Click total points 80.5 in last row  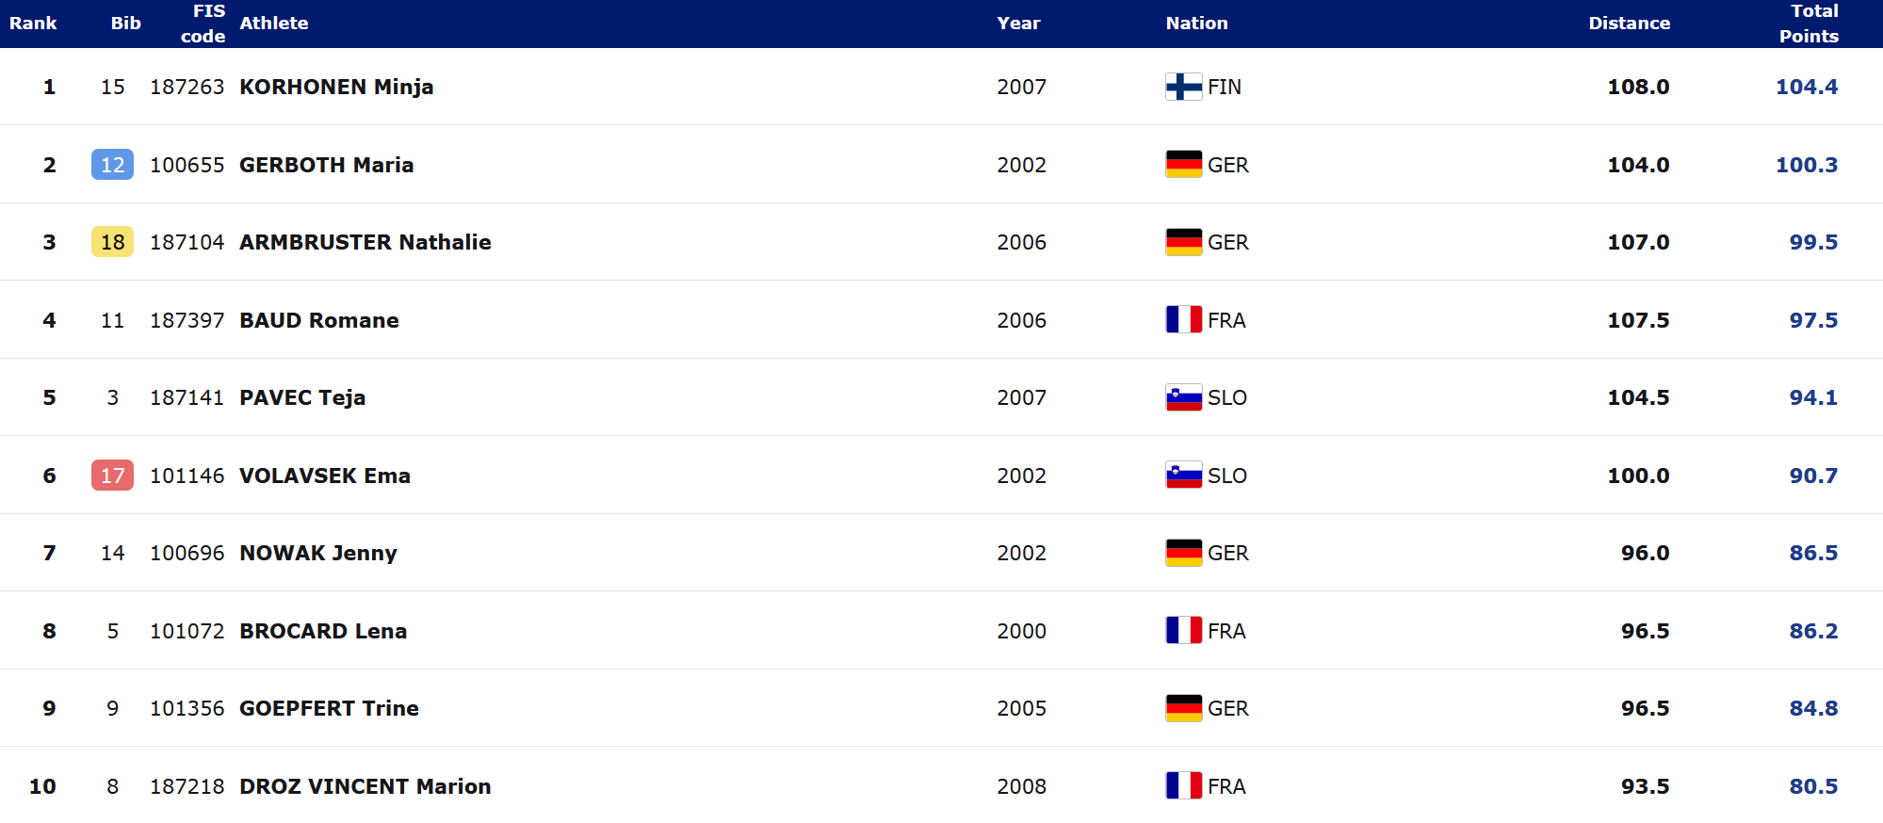(x=1813, y=786)
